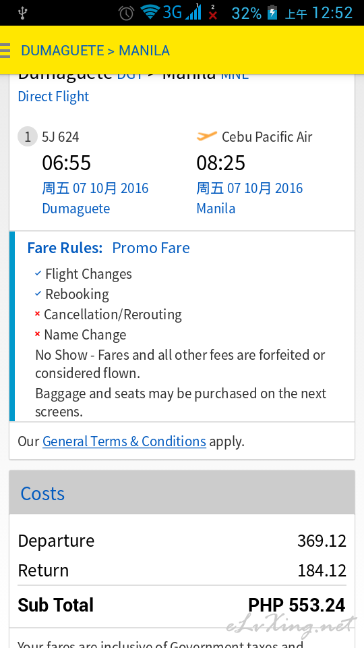Screen dimensions: 364x648
Task: Tap the Manila arrival date
Action: pyautogui.click(x=249, y=188)
